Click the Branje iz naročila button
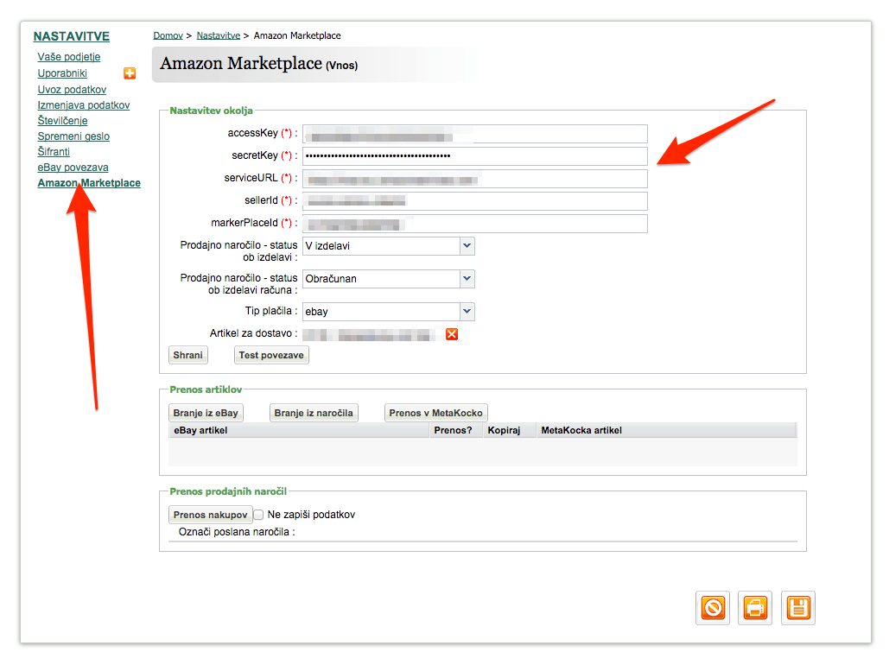Image resolution: width=889 pixels, height=652 pixels. point(314,413)
